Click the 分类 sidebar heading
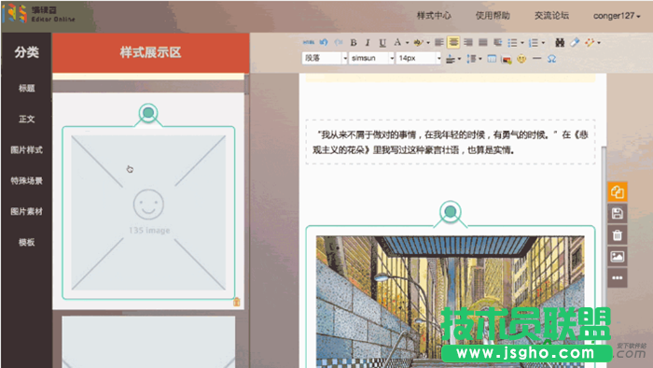This screenshot has width=653, height=368. 27,52
